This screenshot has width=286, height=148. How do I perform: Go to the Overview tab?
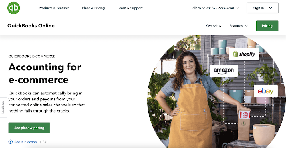(x=214, y=26)
